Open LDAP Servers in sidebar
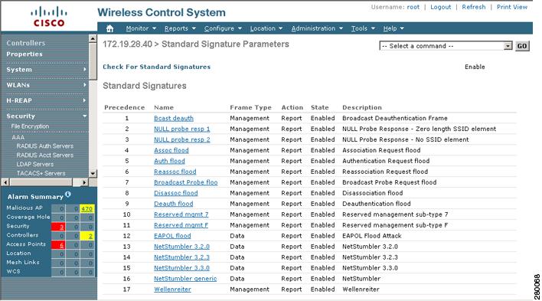542x301 pixels. tap(35, 164)
